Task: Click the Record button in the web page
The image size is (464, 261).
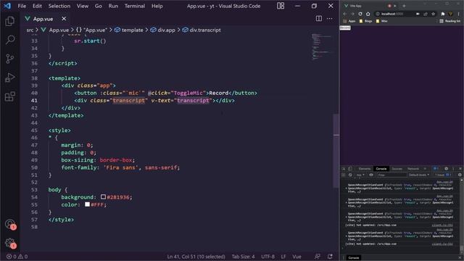Action: click(x=345, y=28)
